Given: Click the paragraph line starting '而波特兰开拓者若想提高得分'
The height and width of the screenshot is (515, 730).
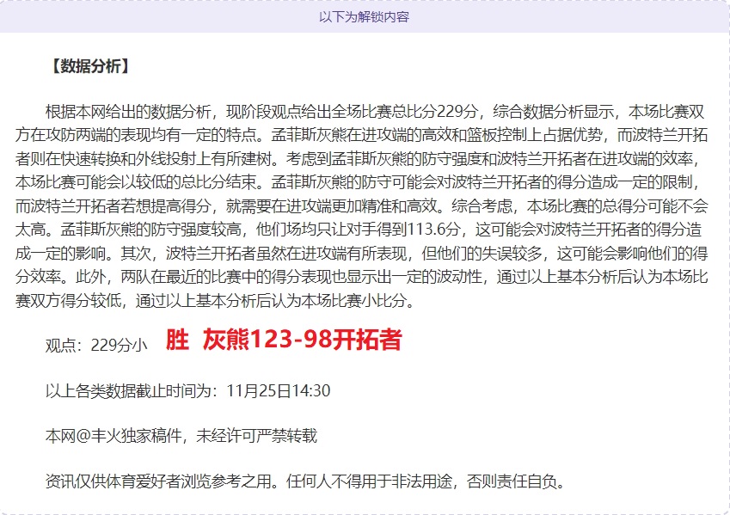Looking at the screenshot, I should pos(362,205).
